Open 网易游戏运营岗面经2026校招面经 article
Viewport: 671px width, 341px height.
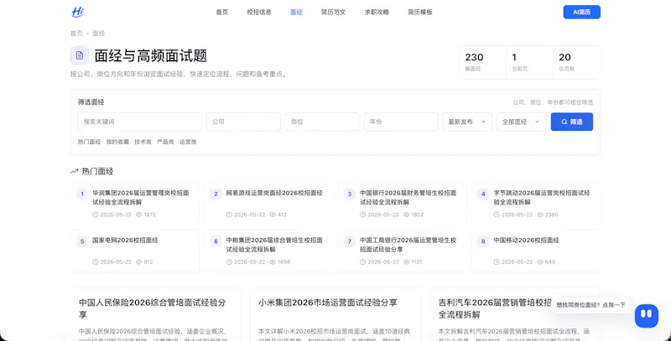point(274,193)
